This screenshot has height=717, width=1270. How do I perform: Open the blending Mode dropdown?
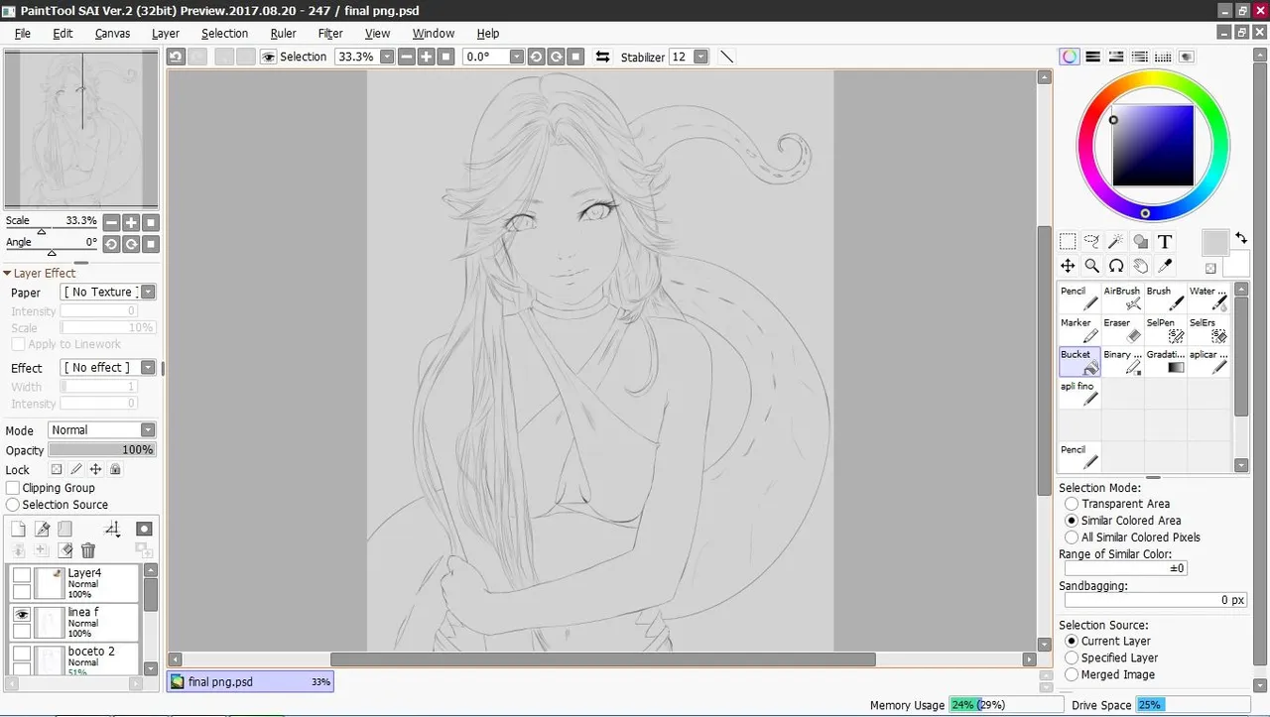[x=149, y=429]
